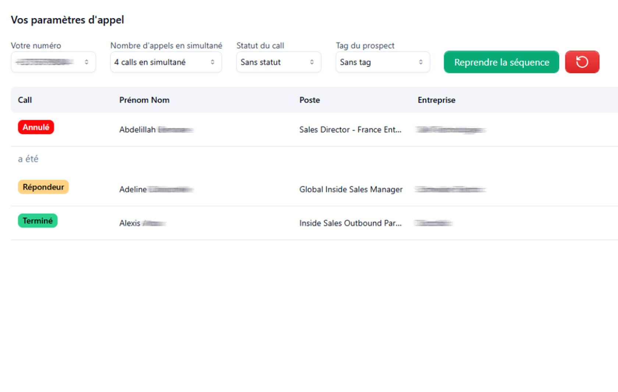The height and width of the screenshot is (392, 618).
Task: Click the Tag du prospect label
Action: tap(365, 45)
